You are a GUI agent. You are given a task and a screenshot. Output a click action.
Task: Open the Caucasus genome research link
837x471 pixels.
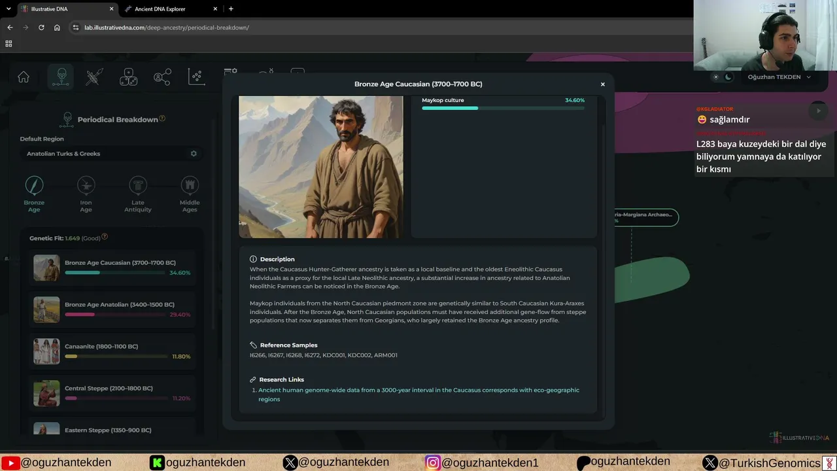[x=418, y=394]
